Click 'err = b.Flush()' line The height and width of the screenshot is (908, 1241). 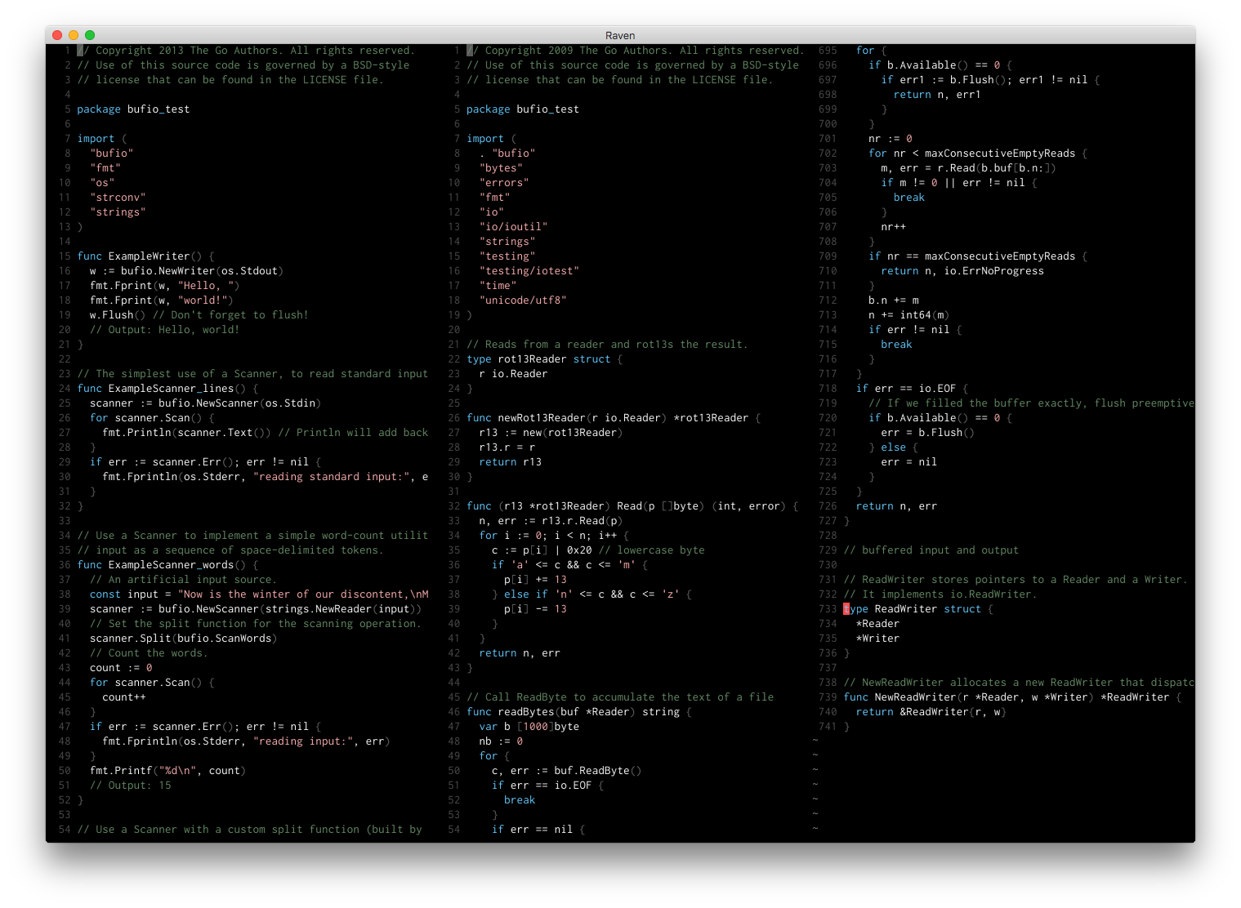928,433
